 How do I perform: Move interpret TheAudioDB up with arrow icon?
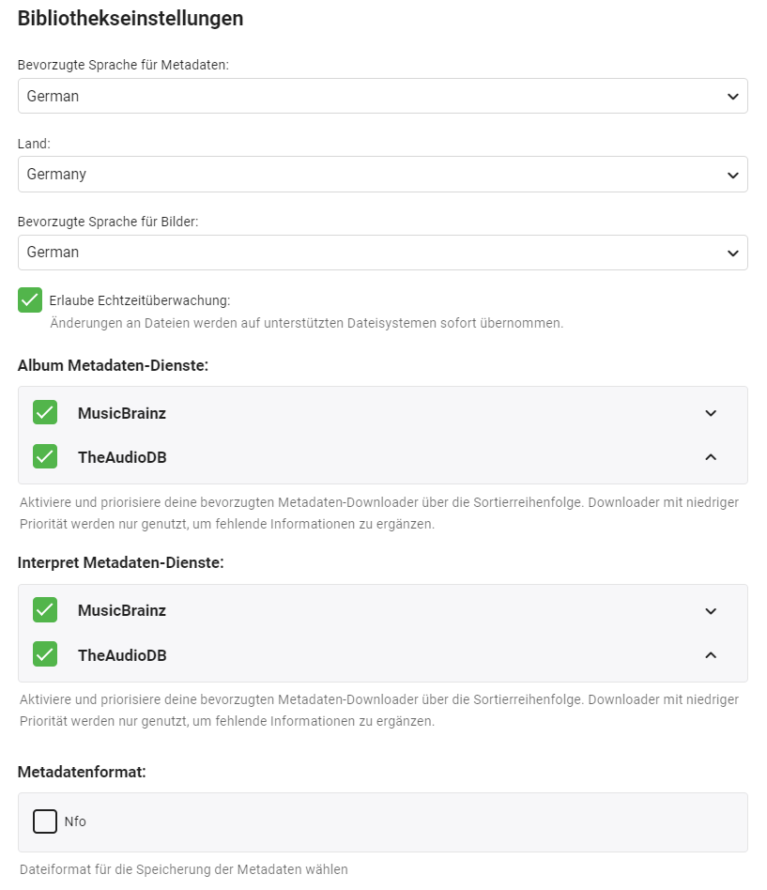711,655
